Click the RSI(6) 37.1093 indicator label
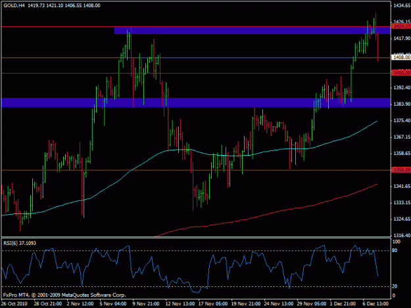Image resolution: width=411 pixels, height=308 pixels. [20, 243]
